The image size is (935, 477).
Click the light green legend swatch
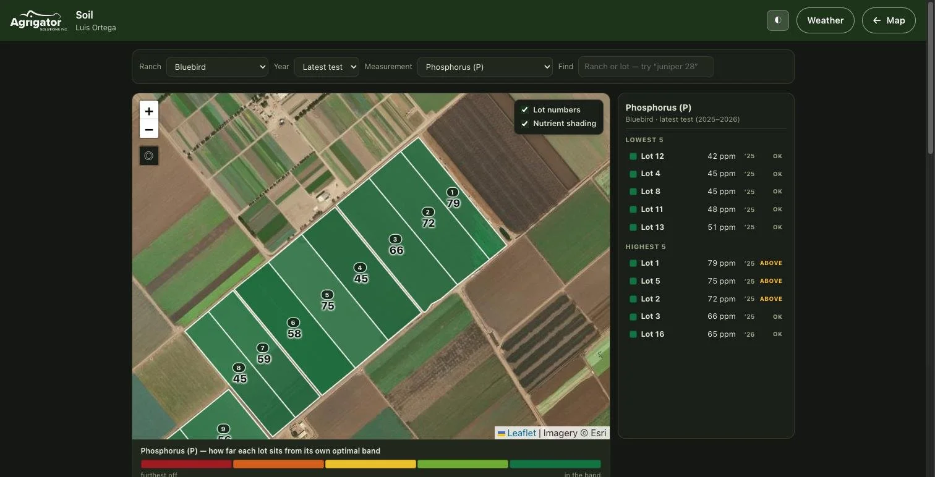pyautogui.click(x=463, y=464)
